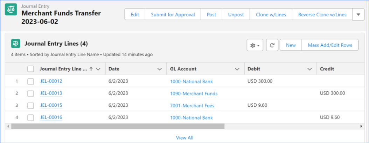Click the left arrow of horizontal scrollbar
This screenshot has width=369, height=143.
coord(8,126)
